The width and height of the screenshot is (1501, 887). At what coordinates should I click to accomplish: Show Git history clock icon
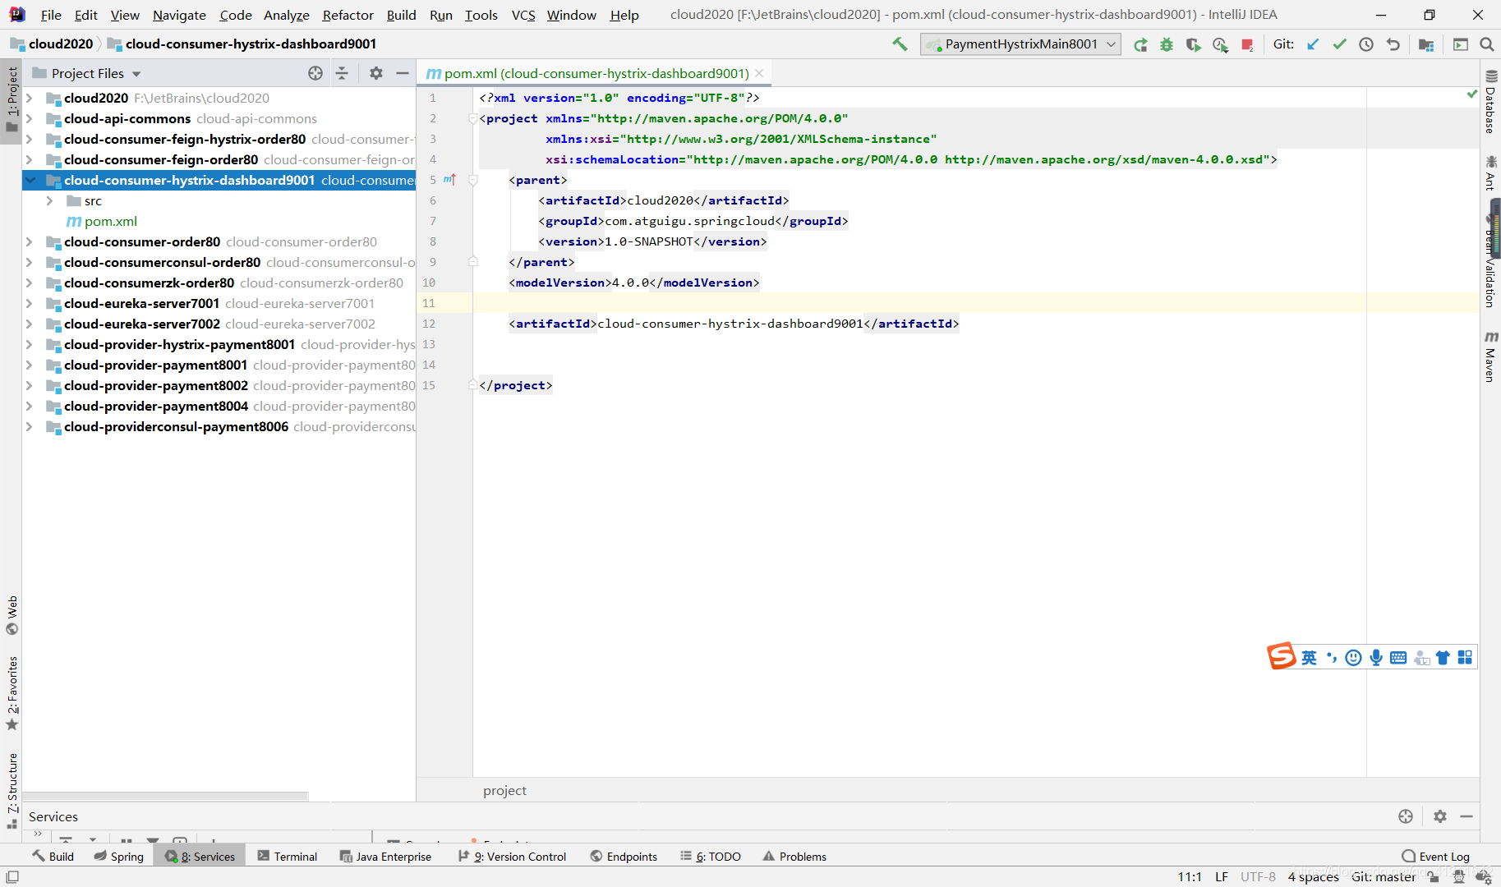coord(1366,44)
